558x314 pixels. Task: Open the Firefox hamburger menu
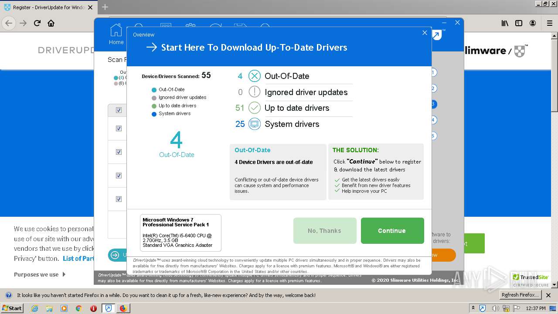(550, 23)
